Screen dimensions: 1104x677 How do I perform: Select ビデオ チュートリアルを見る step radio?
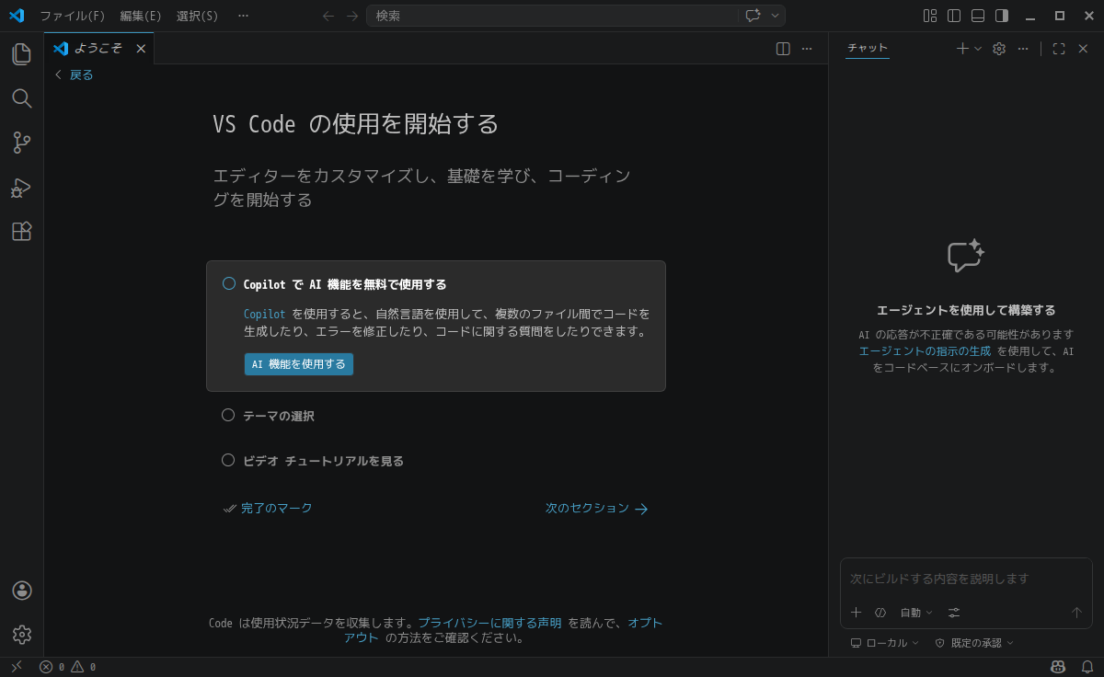click(228, 460)
